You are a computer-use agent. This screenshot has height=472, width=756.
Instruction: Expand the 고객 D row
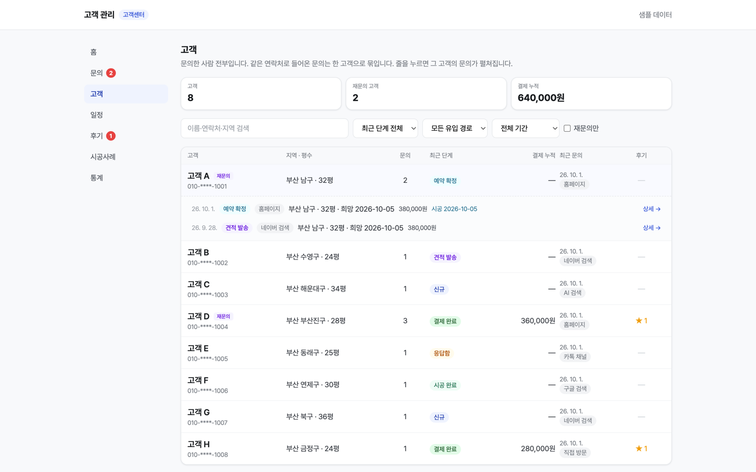pyautogui.click(x=426, y=320)
